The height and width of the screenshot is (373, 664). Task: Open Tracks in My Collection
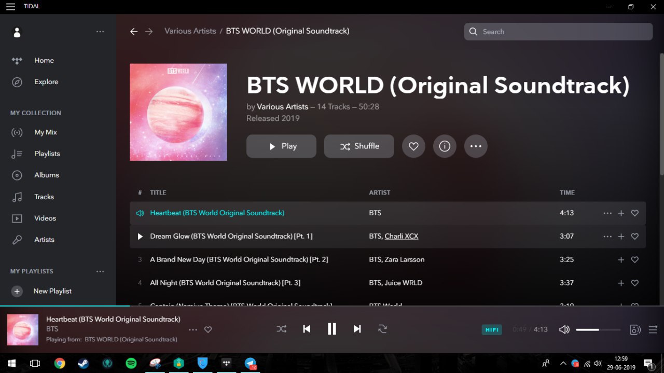pos(44,197)
